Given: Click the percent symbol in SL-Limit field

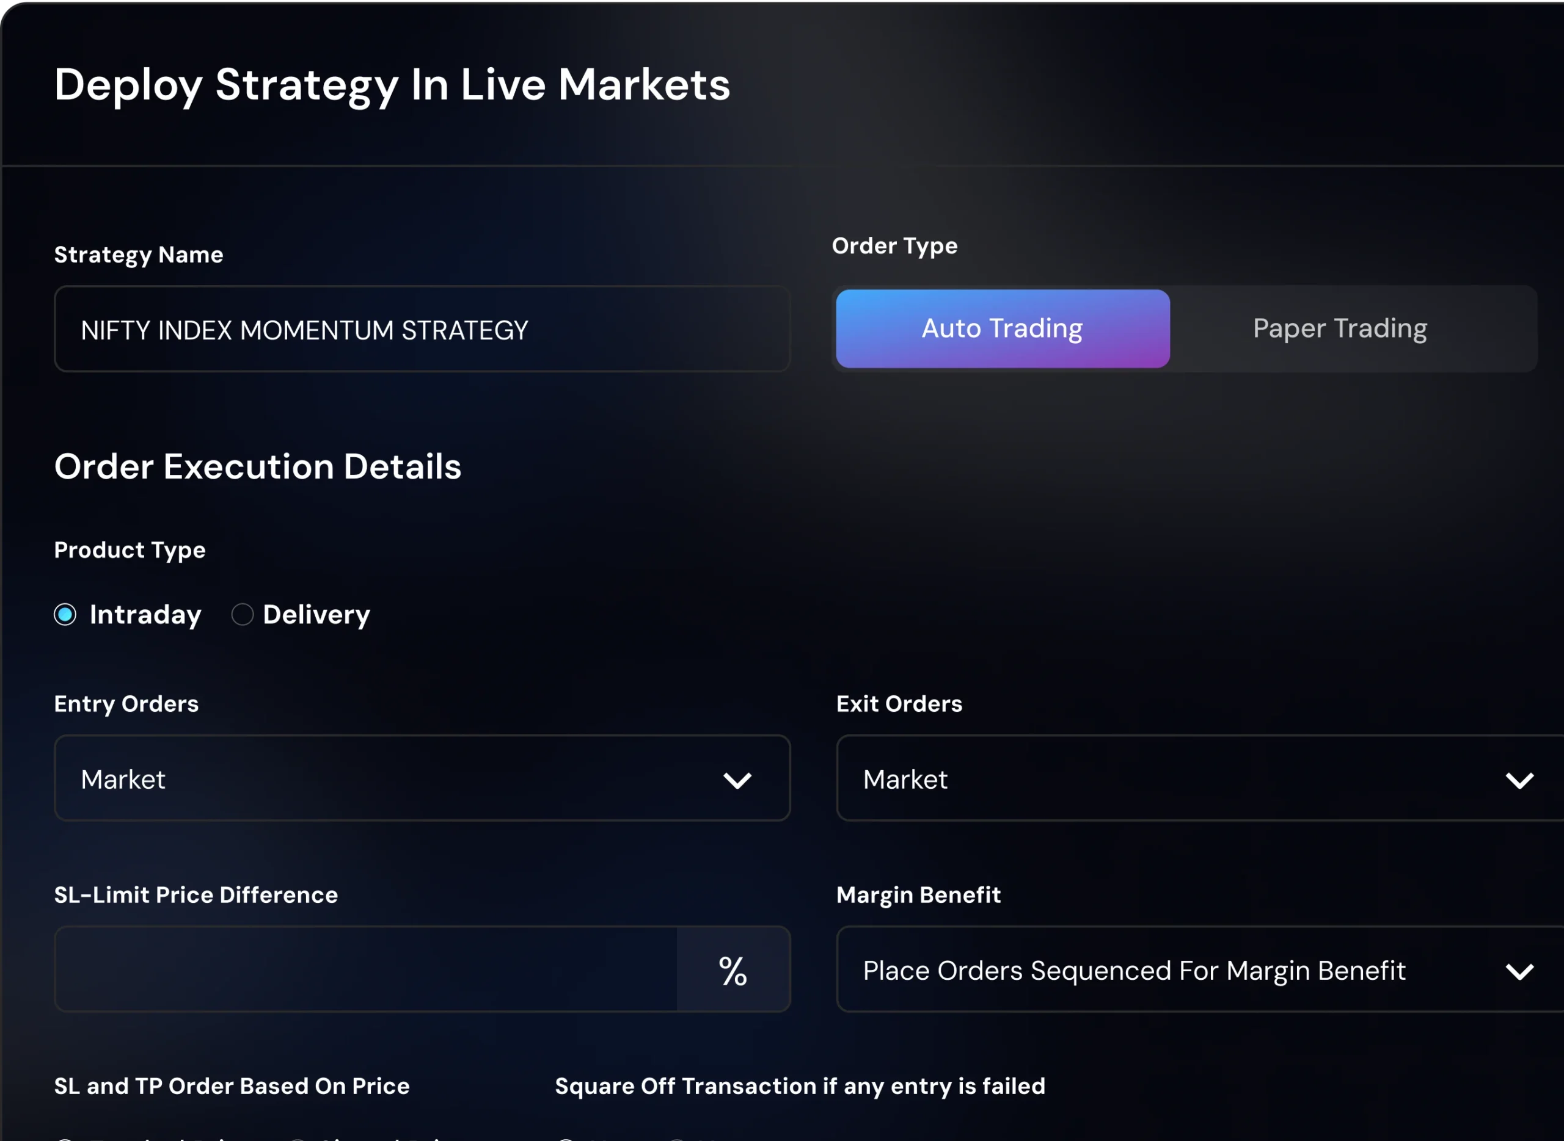Looking at the screenshot, I should tap(733, 971).
